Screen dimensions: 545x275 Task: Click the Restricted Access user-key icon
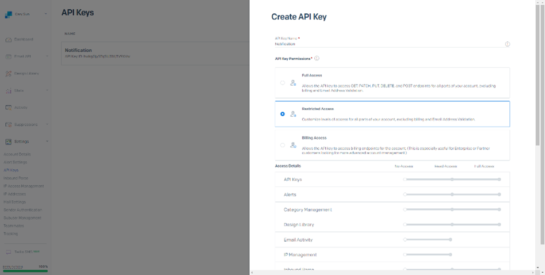coord(293,114)
